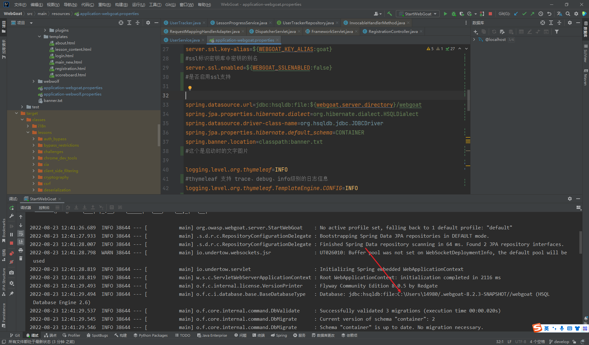
Task: Click the red Stop button in the top toolbar
Action: click(x=490, y=14)
